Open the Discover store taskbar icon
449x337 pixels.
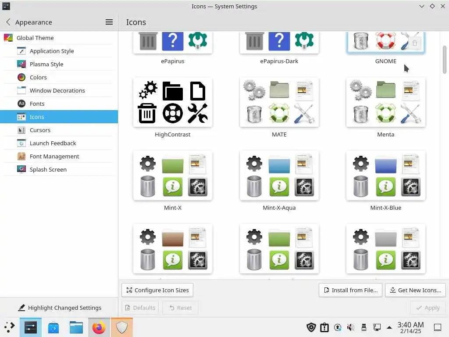tap(53, 327)
